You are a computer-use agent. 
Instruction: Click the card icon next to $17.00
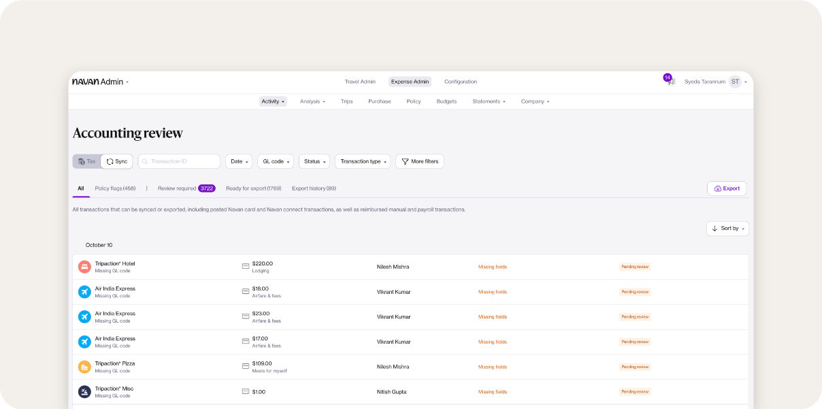pos(246,341)
